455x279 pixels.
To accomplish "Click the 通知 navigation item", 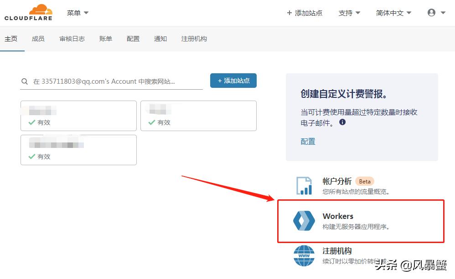I will (x=160, y=39).
